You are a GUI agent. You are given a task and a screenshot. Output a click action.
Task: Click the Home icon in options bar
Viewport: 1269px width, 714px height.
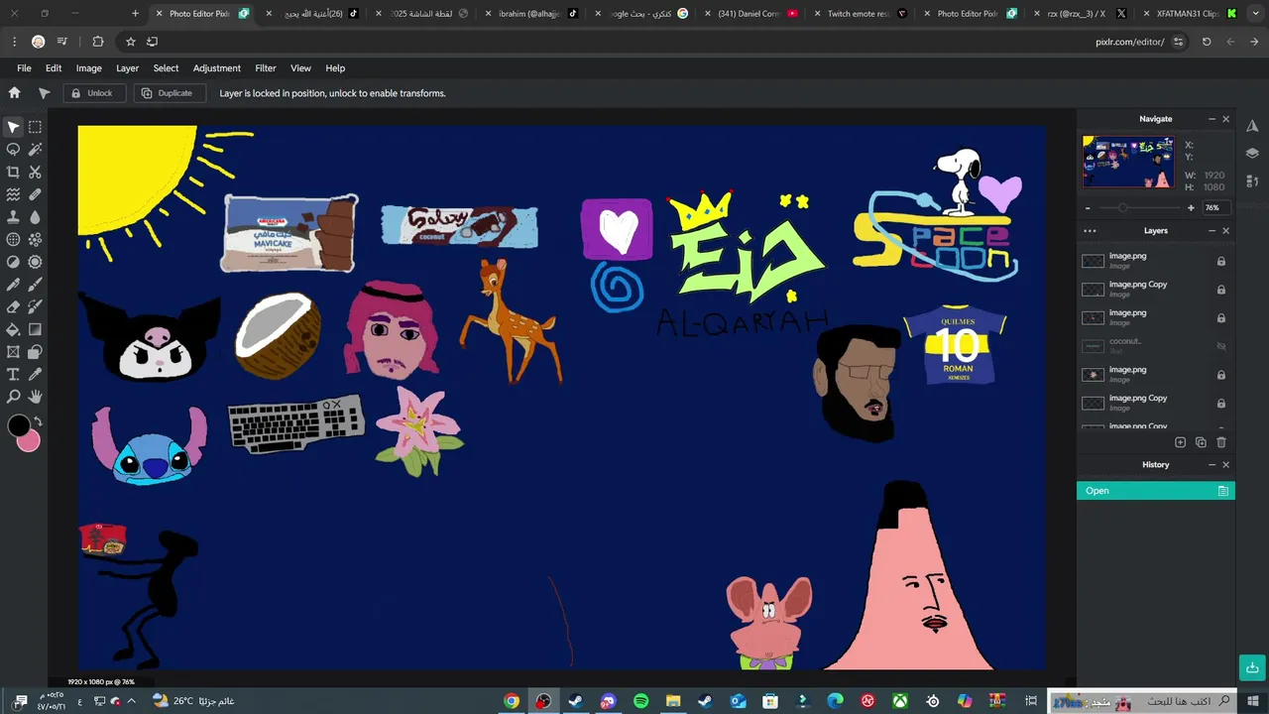coord(14,92)
